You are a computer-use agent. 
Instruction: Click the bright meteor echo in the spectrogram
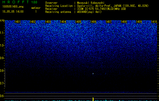coord(93,74)
